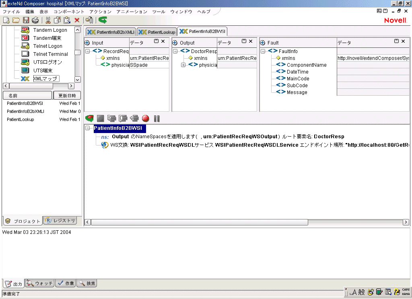Click the plus icon beside Output

(175, 43)
